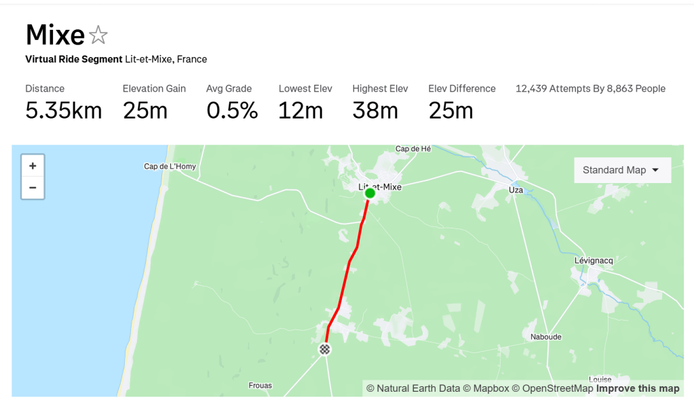Star the Mixe segment
This screenshot has width=694, height=406.
tap(99, 35)
